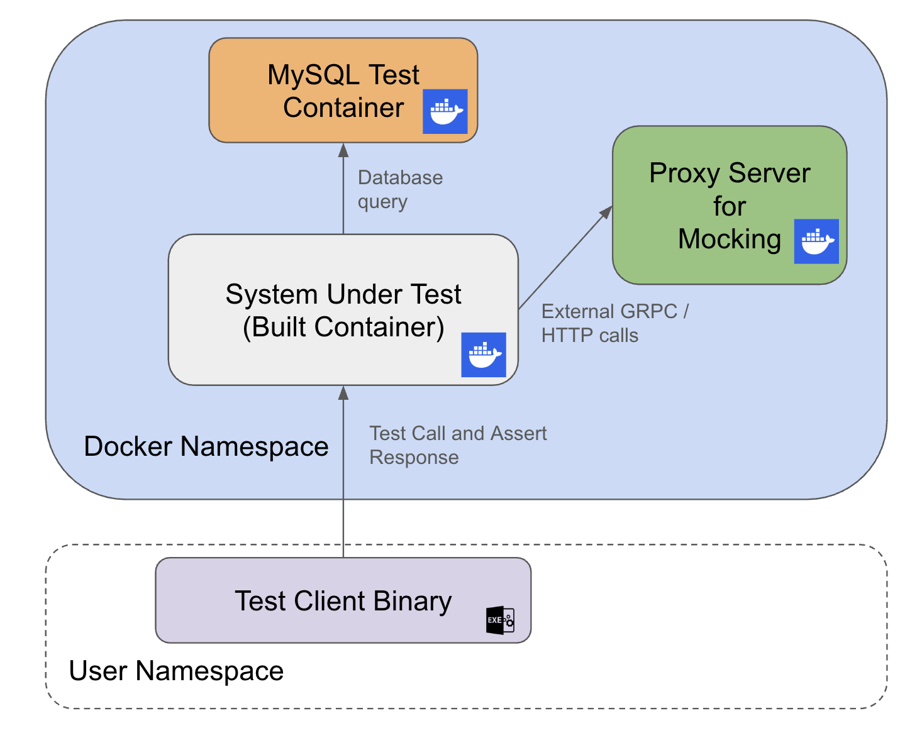The image size is (922, 733).
Task: Click the 'User Namespace' label
Action: (x=177, y=671)
